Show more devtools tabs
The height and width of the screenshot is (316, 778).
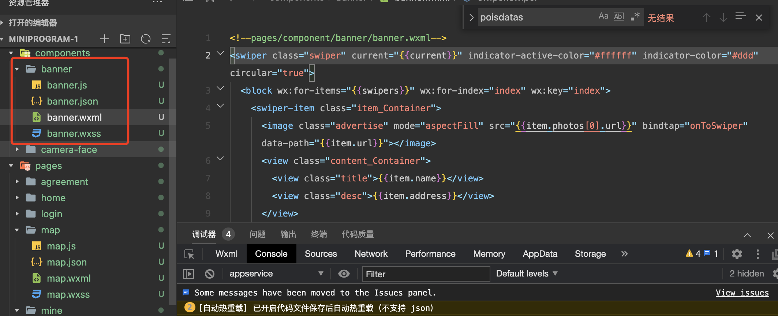pyautogui.click(x=624, y=254)
